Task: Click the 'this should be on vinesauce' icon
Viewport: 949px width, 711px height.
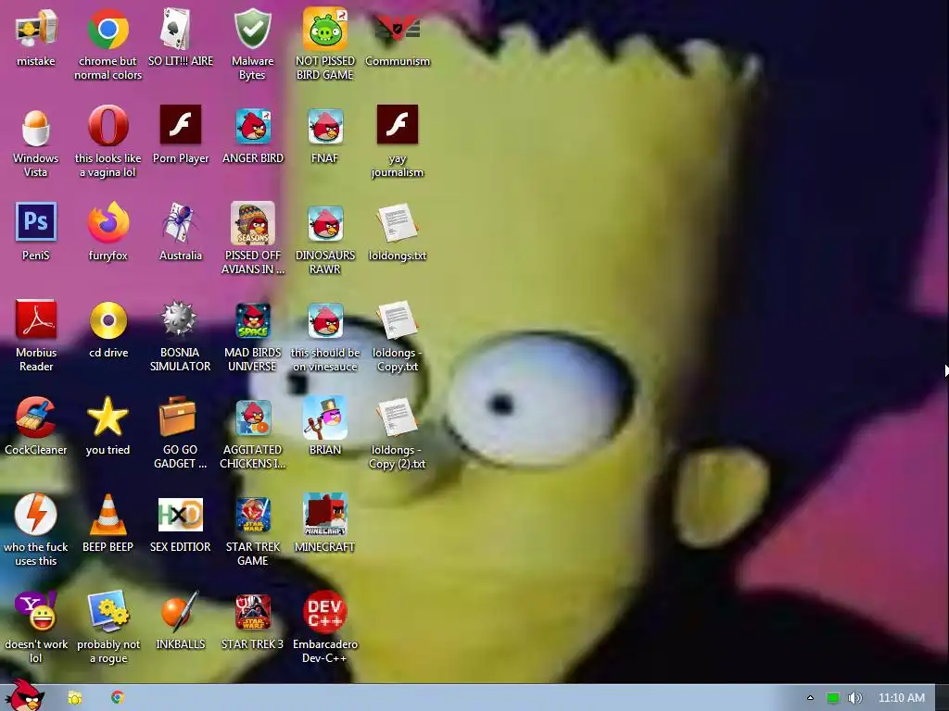Action: point(325,320)
